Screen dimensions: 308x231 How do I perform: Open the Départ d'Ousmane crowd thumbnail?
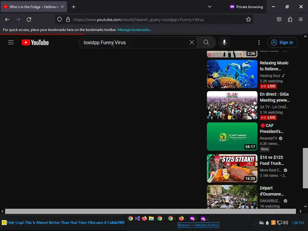tap(232, 197)
